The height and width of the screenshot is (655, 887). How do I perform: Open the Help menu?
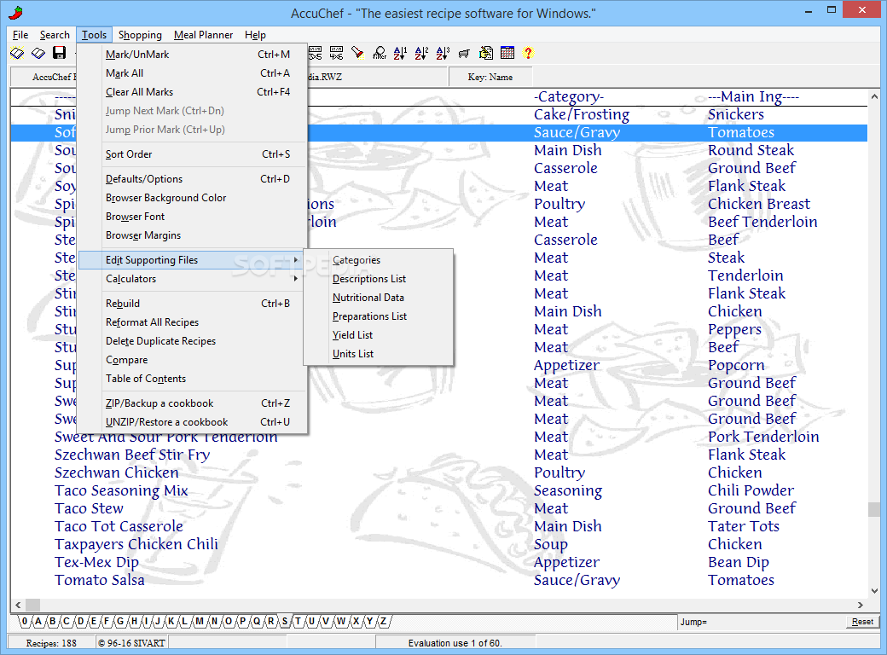point(255,34)
